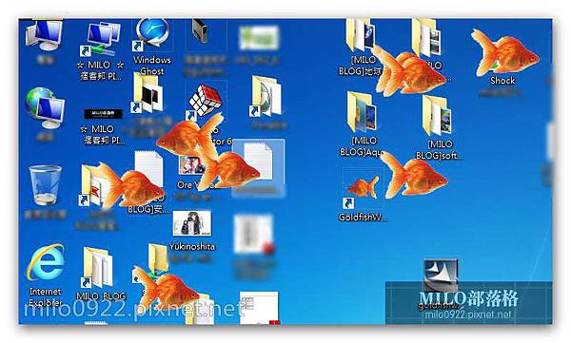Open the Recycle Bin
Screen dimensions: 571x343
(x=45, y=185)
